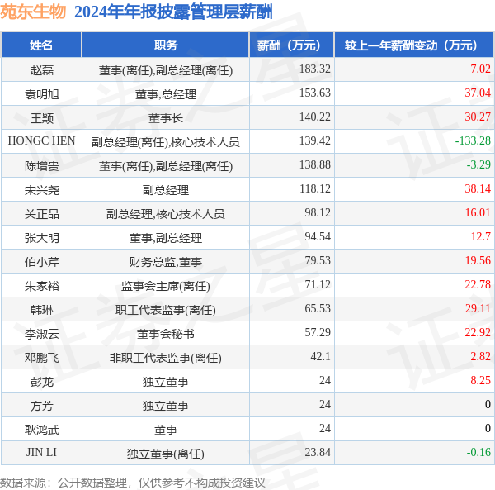The image size is (495, 490).
Task: Click the change value 8.25
Action: [480, 381]
